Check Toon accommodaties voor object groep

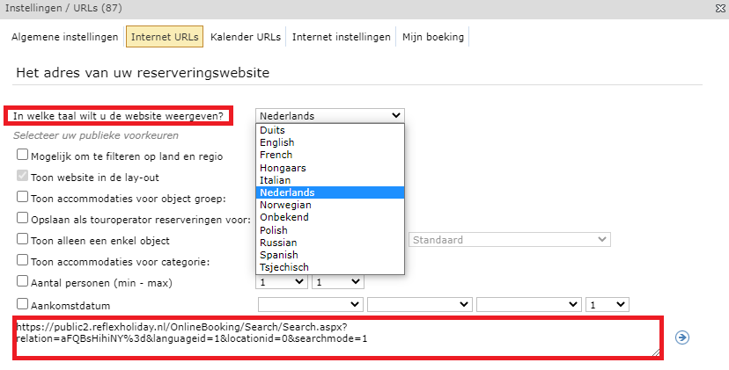click(22, 197)
